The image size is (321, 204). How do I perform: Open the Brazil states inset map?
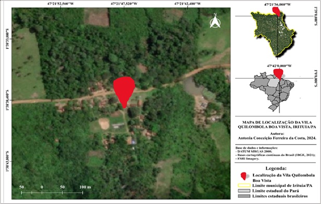tap(272, 92)
